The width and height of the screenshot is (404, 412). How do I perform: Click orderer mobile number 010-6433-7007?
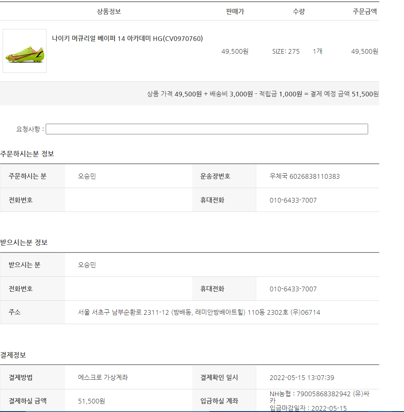point(293,200)
